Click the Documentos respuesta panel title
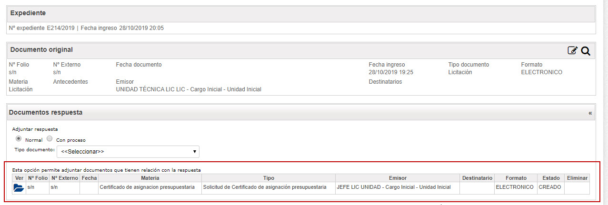 46,113
